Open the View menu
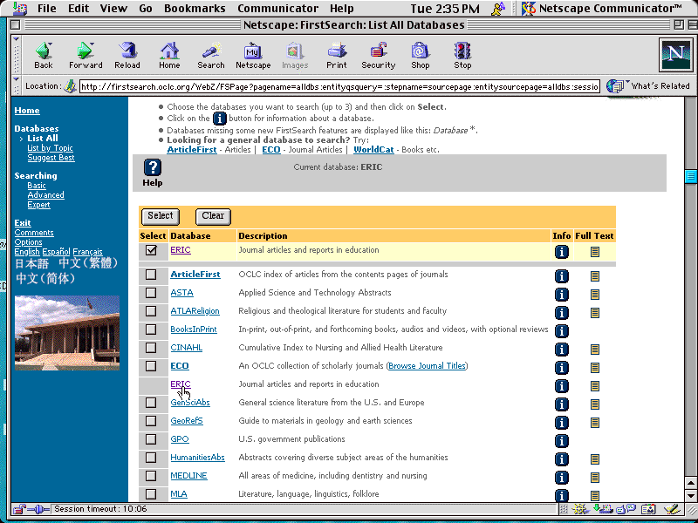This screenshot has height=523, width=698. pos(113,9)
